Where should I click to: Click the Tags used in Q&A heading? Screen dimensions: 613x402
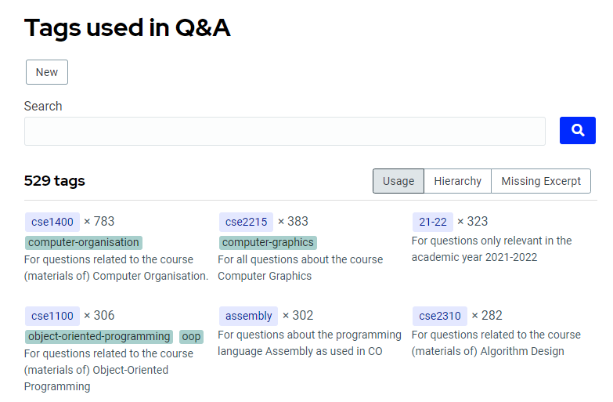pos(127,28)
